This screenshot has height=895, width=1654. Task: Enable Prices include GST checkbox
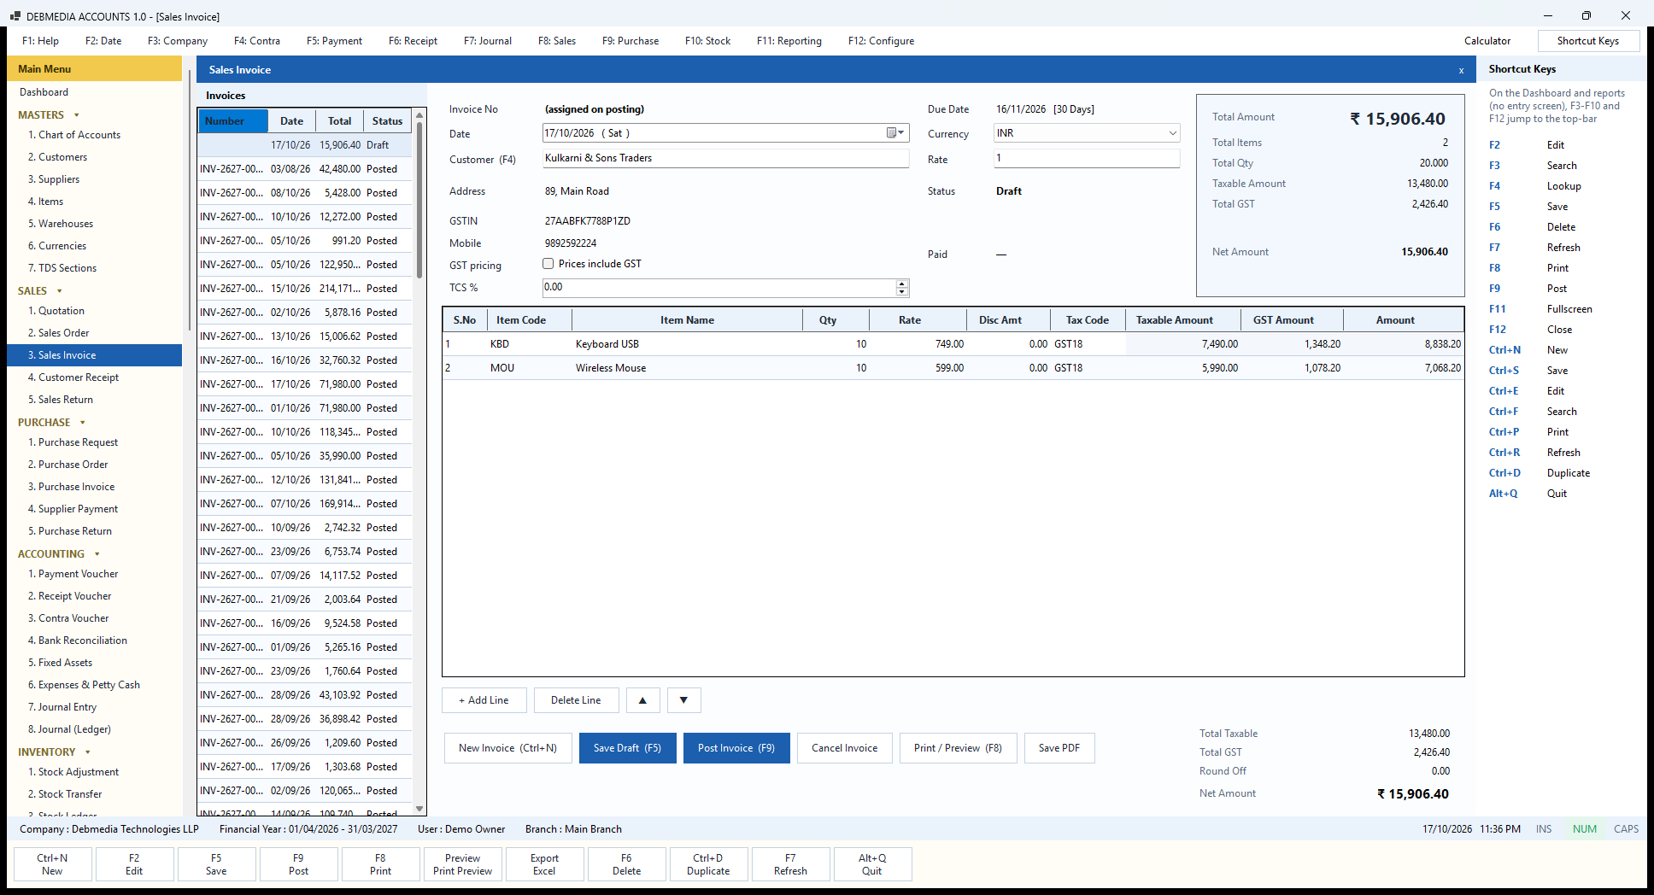pos(548,264)
